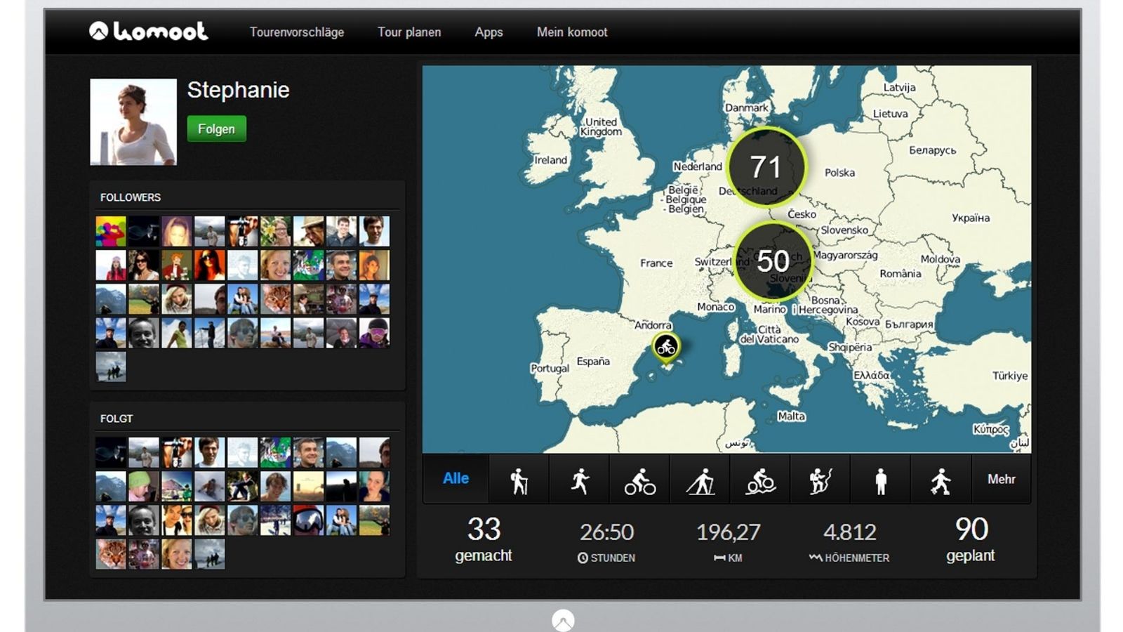Image resolution: width=1123 pixels, height=632 pixels.
Task: Click the Slovensko label on the map
Action: point(844,230)
